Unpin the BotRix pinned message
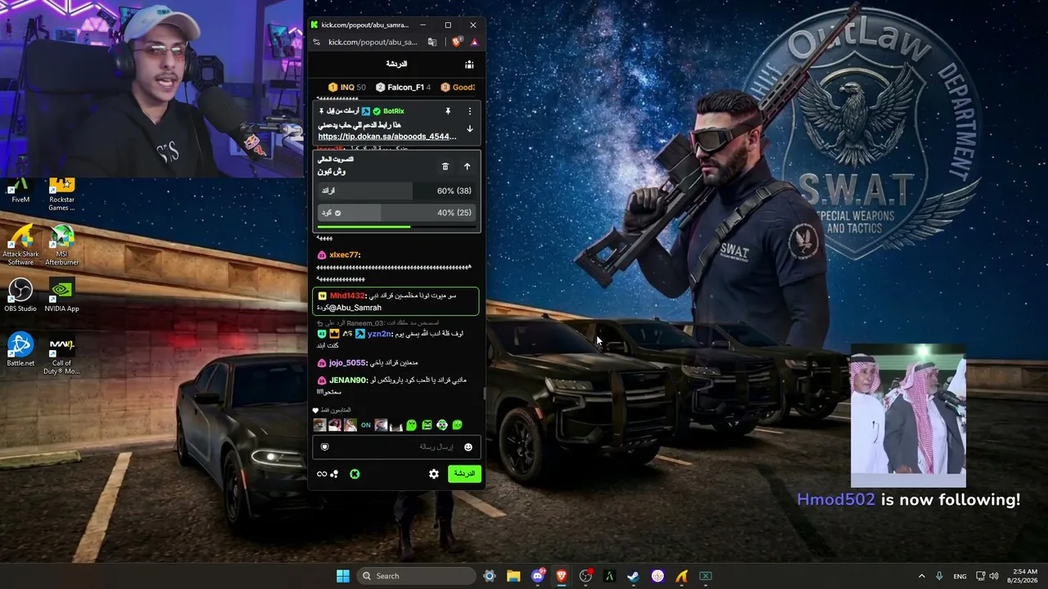 click(x=448, y=111)
